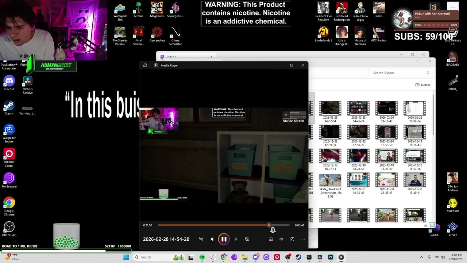Open Borderlands 2 desktop icon
The height and width of the screenshot is (263, 467).
324,34
